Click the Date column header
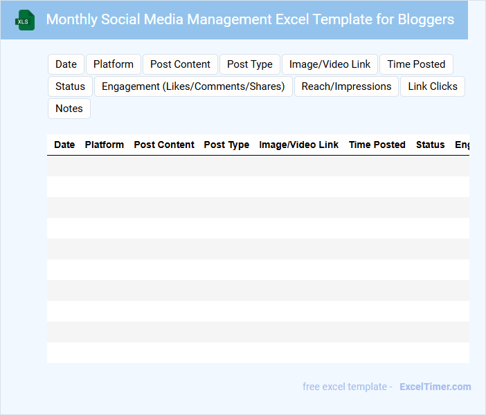Image resolution: width=486 pixels, height=415 pixels. tap(64, 145)
